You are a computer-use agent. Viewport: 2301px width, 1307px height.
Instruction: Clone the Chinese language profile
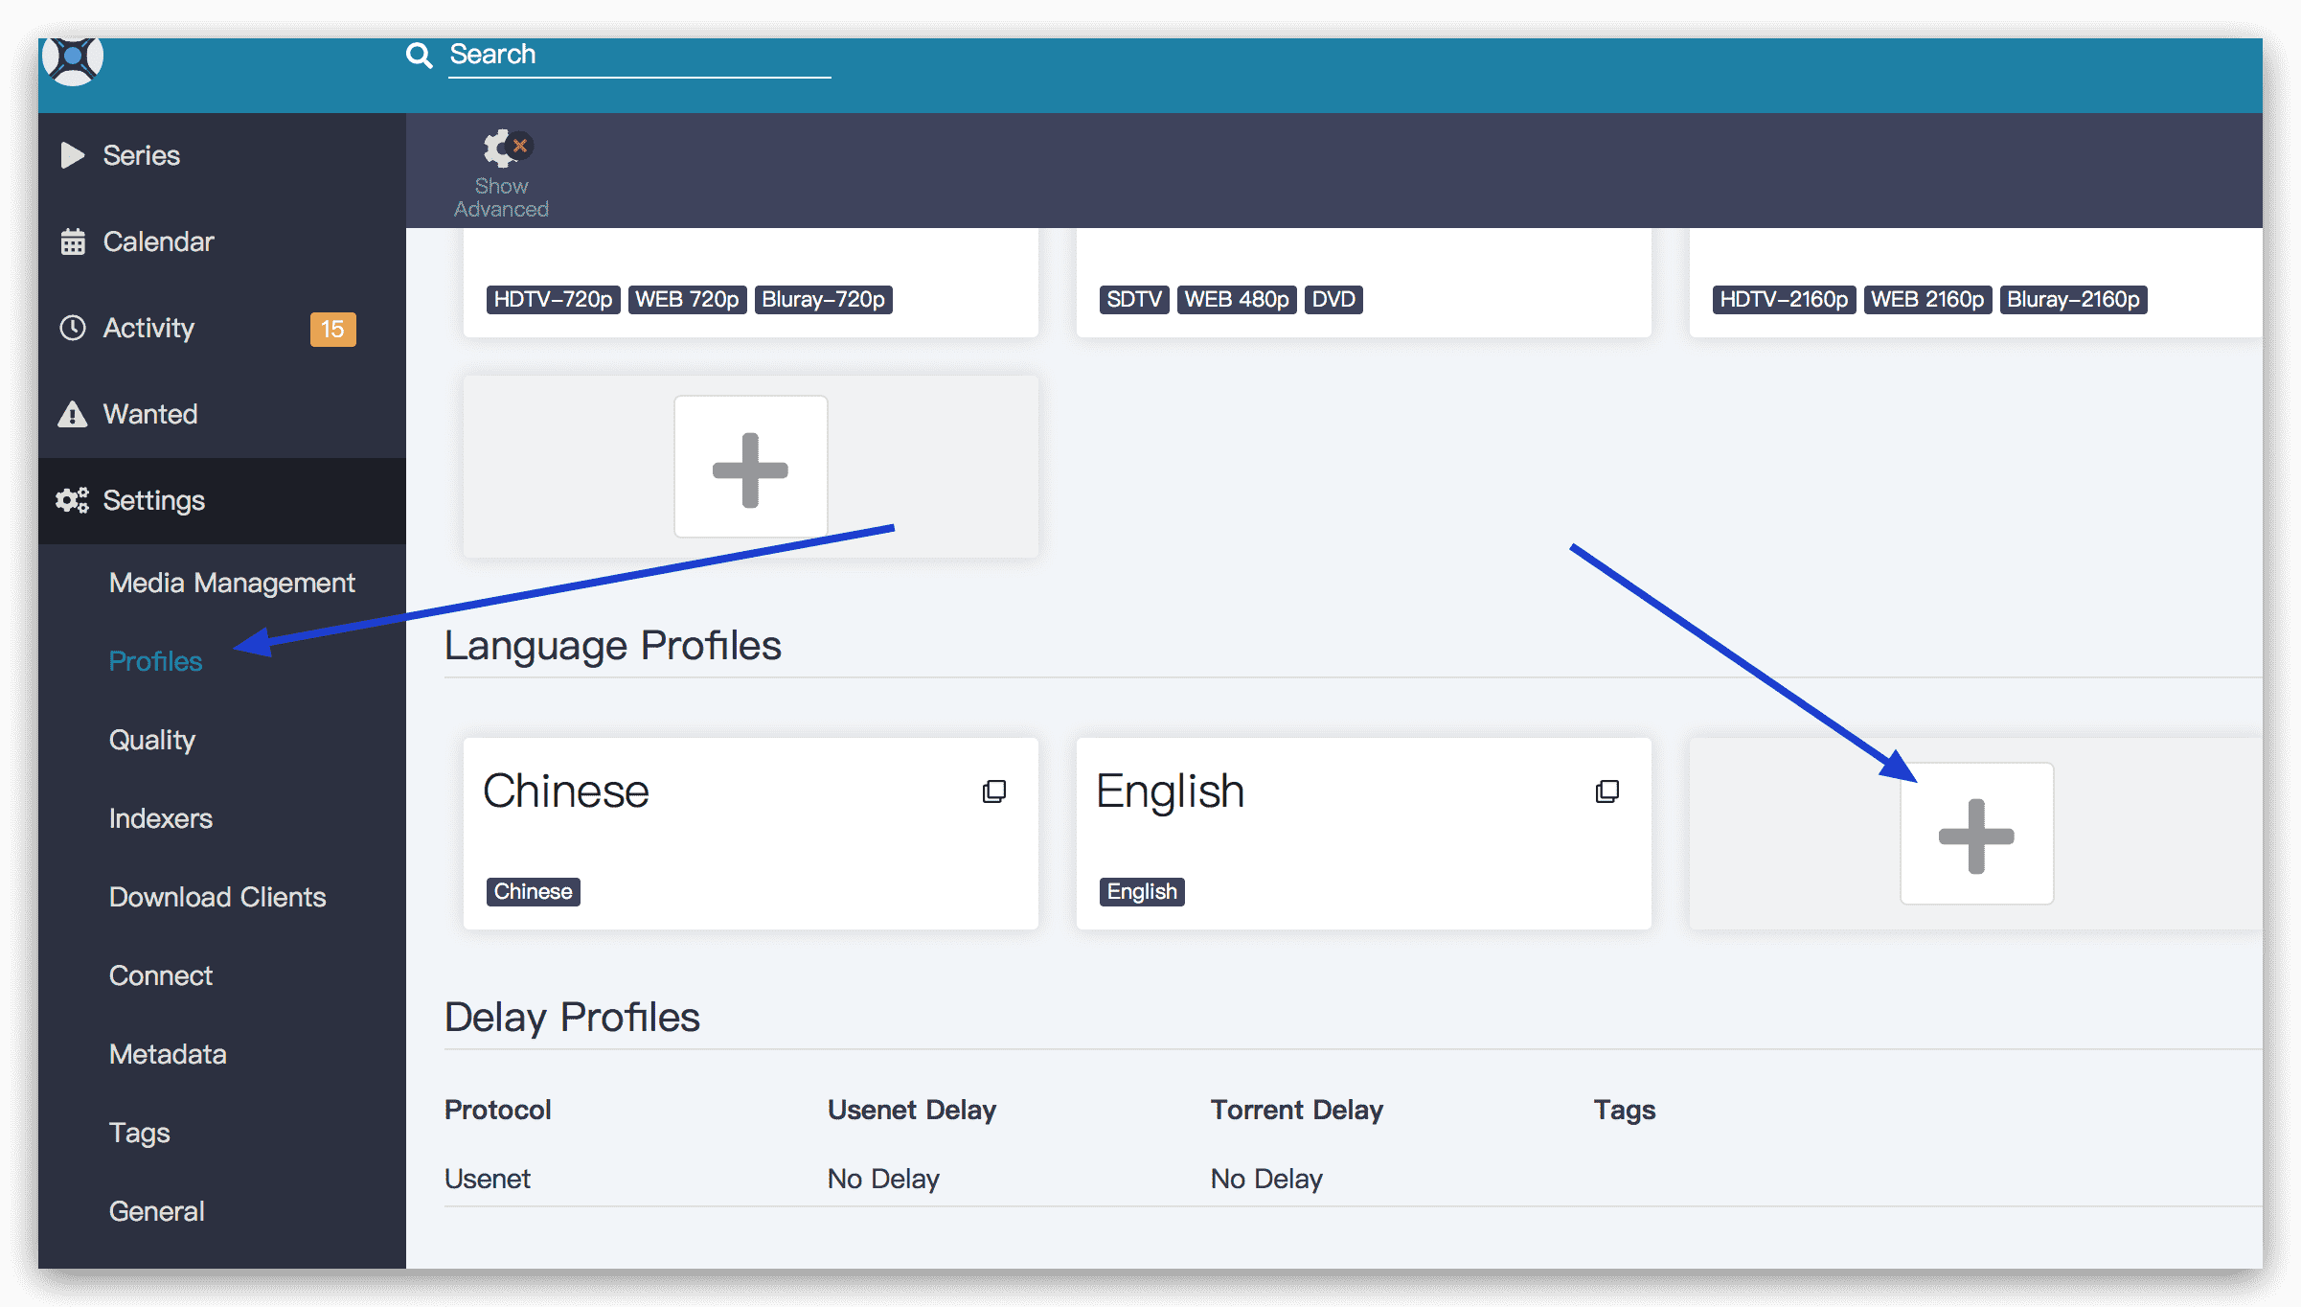(994, 791)
